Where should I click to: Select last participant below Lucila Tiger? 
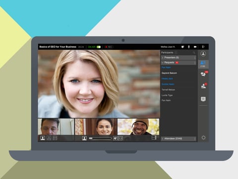point(166,100)
